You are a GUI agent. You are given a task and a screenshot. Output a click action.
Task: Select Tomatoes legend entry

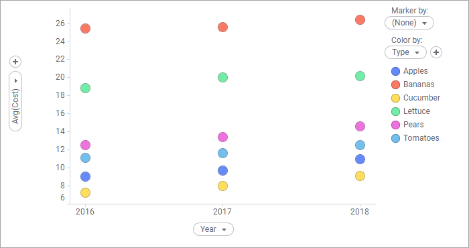point(415,138)
